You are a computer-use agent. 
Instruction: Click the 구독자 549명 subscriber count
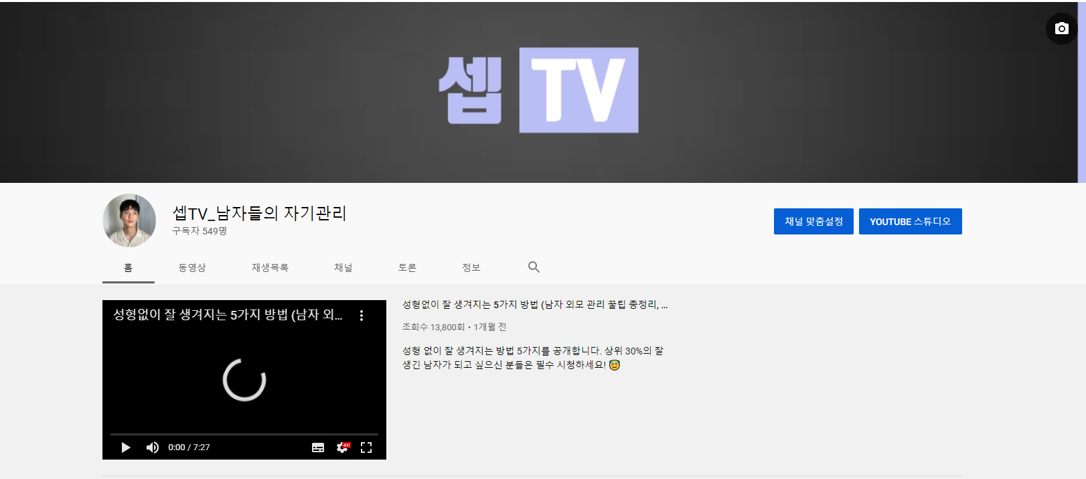pos(200,231)
